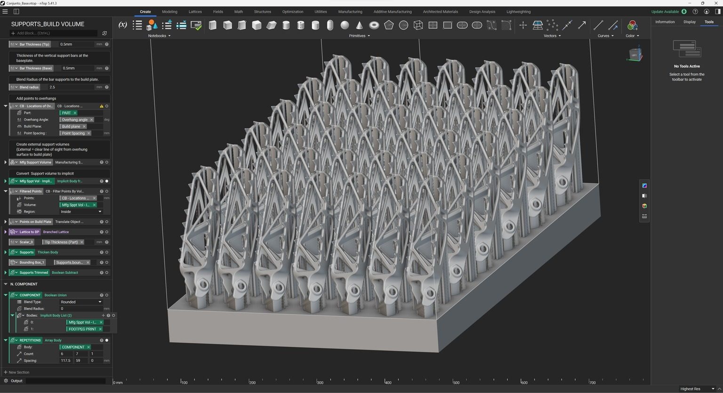The image size is (723, 393).
Task: Select the cone primitive icon
Action: click(x=360, y=25)
